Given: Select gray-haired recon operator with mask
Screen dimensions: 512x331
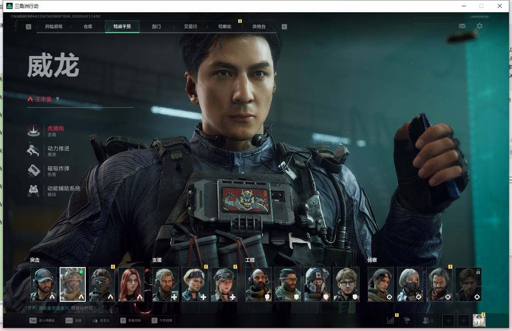Looking at the screenshot, I should click(410, 284).
